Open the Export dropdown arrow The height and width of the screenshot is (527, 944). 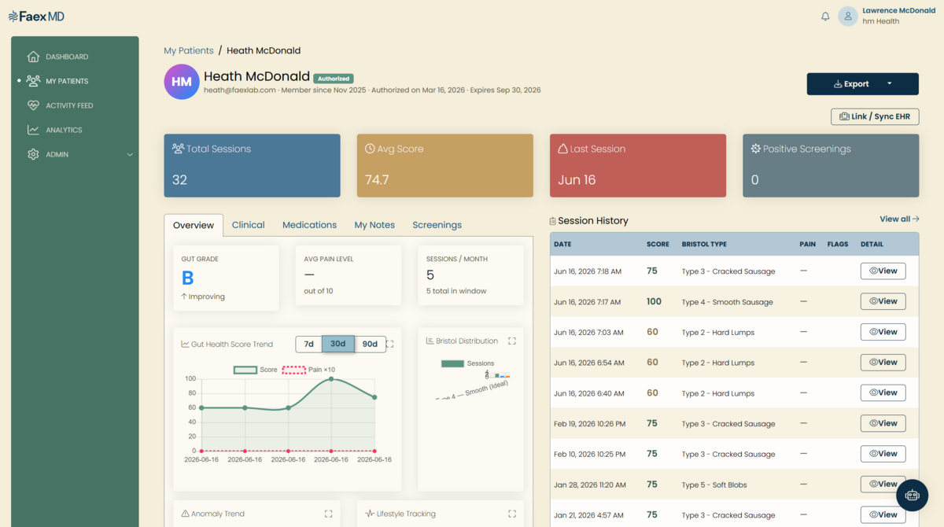pyautogui.click(x=890, y=84)
